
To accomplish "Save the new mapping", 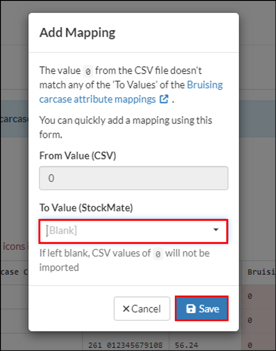I will tap(202, 308).
